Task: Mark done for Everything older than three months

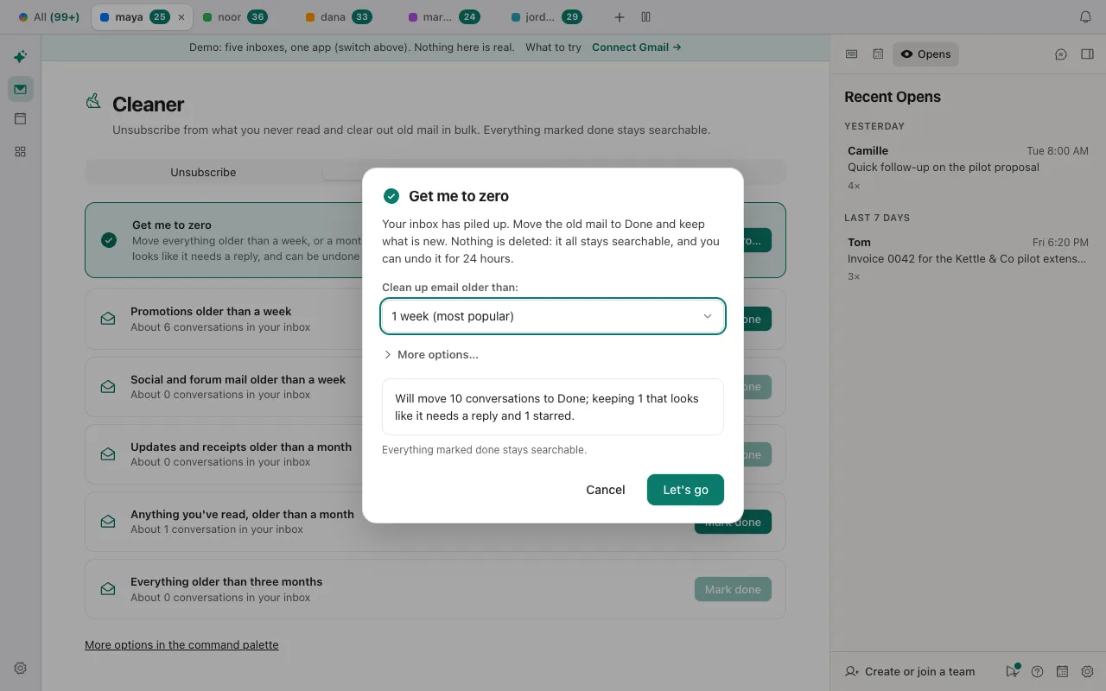Action: 733,590
